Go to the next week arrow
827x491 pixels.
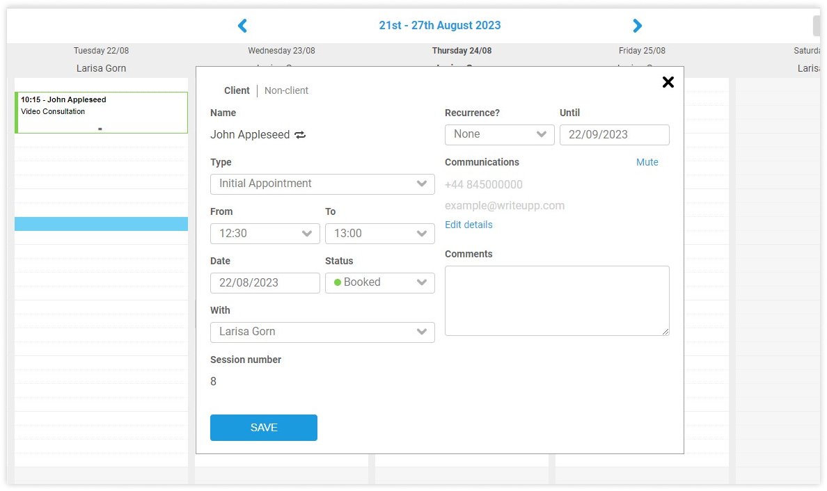pyautogui.click(x=637, y=25)
